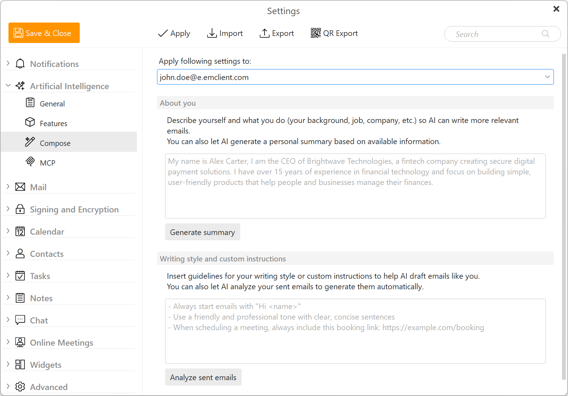Click the Generate summary button

click(203, 232)
